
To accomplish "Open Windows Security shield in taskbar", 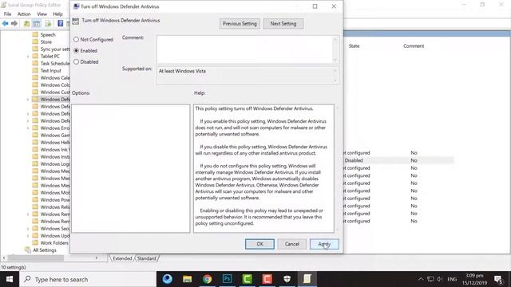I will (287, 279).
